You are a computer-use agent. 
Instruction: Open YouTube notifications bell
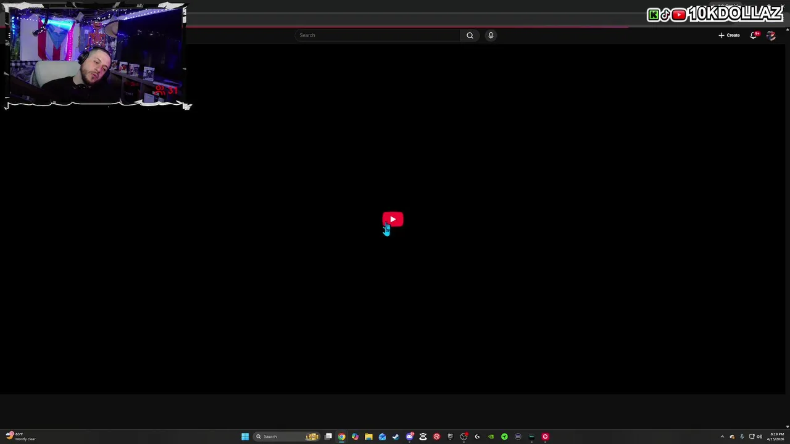pyautogui.click(x=754, y=35)
